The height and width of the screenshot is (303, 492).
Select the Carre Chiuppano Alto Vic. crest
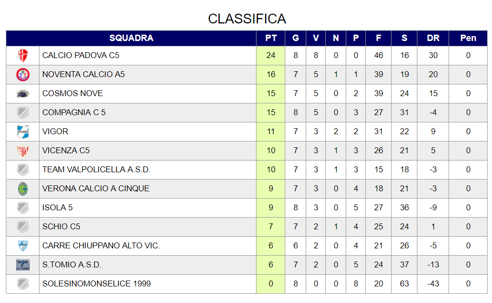pyautogui.click(x=23, y=245)
